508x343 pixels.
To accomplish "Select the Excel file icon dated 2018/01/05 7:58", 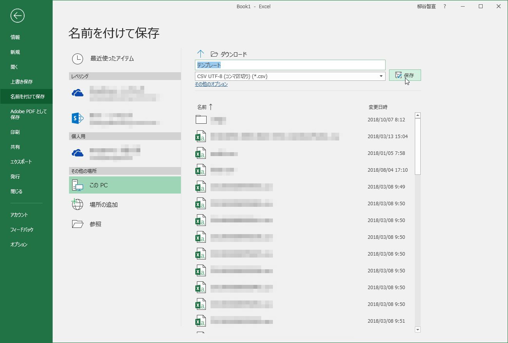I will [200, 153].
